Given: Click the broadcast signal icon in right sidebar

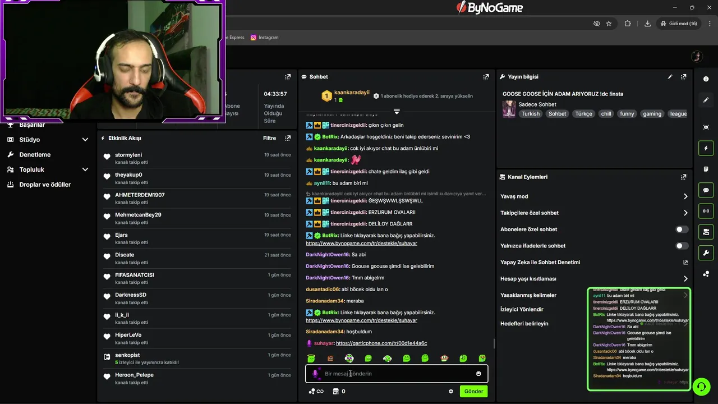Looking at the screenshot, I should (x=706, y=211).
